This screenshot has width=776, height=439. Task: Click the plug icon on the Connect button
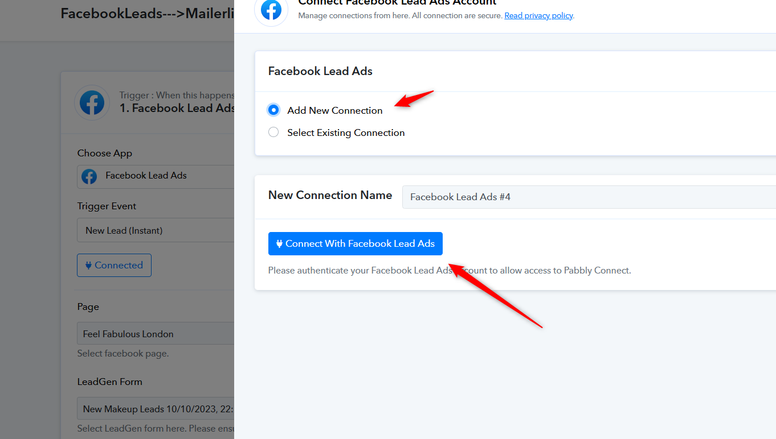(279, 243)
